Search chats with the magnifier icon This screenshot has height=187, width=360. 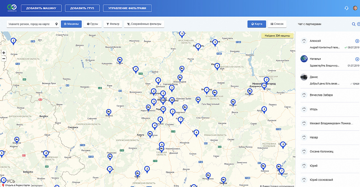point(354,24)
